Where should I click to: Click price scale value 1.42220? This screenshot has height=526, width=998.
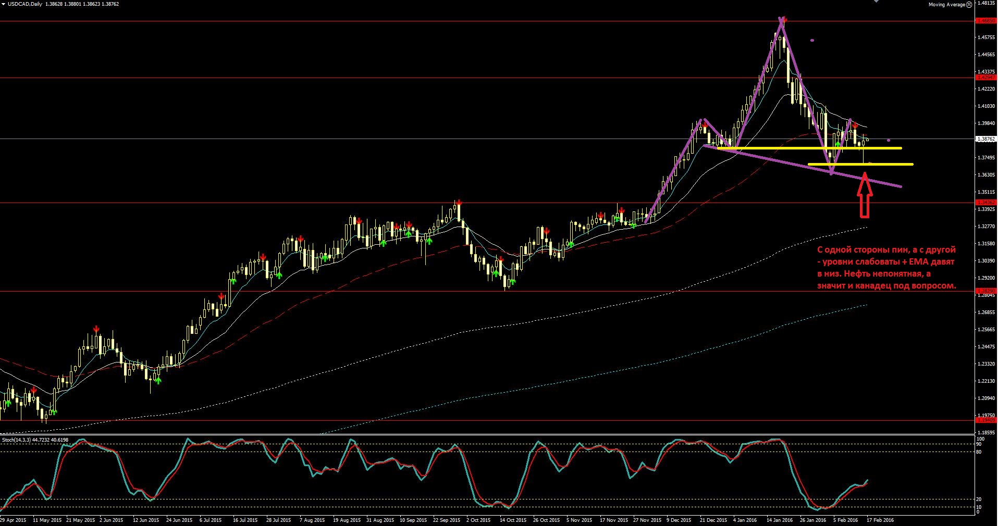click(985, 89)
